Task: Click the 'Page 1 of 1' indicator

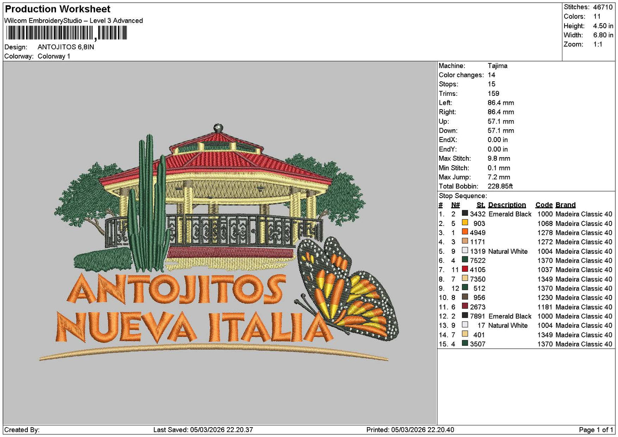Action: pos(596,430)
